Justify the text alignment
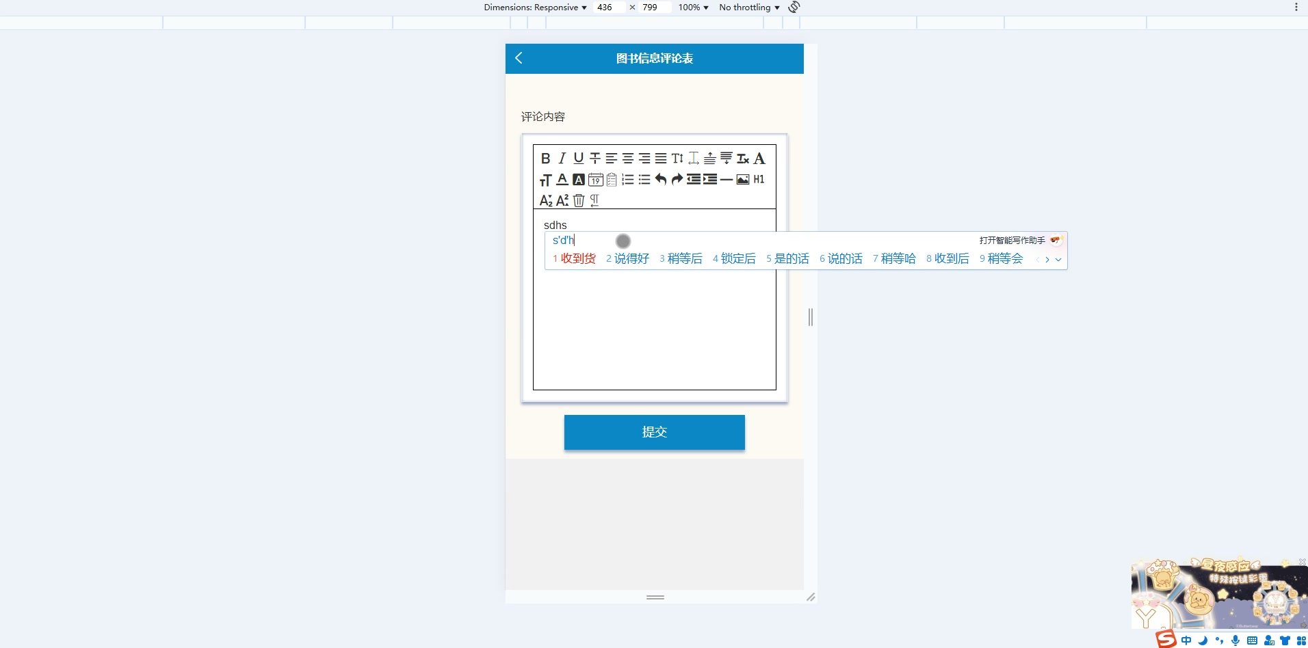Screen dimensions: 1308x648 (x=660, y=159)
